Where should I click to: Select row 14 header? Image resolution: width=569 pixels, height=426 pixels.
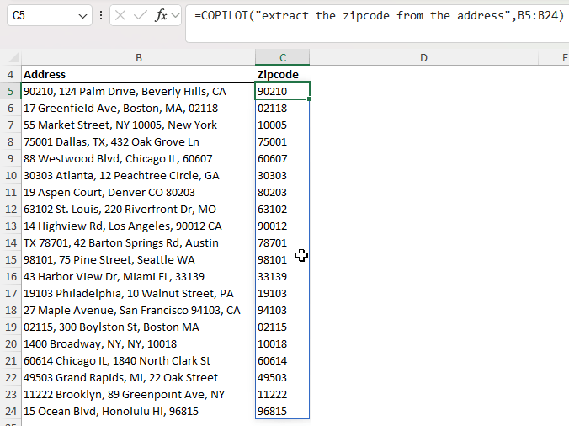click(x=11, y=242)
